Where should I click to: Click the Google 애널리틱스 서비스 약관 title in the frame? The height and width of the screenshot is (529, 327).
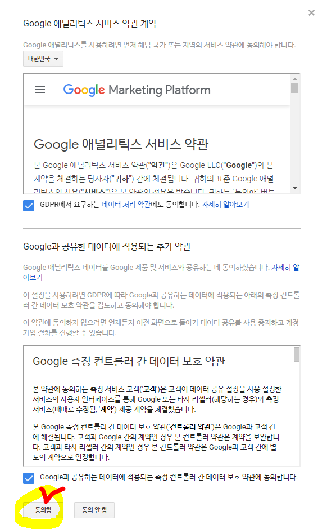coord(121,144)
